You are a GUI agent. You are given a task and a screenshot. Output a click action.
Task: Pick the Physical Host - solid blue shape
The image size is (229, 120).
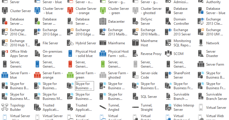click(x=70, y=54)
